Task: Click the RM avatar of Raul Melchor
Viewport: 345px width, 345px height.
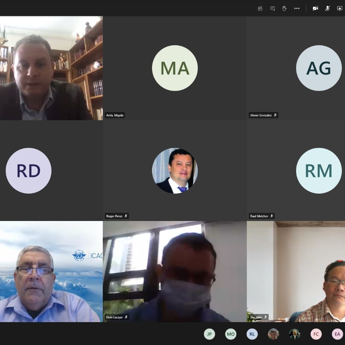Action: point(318,170)
